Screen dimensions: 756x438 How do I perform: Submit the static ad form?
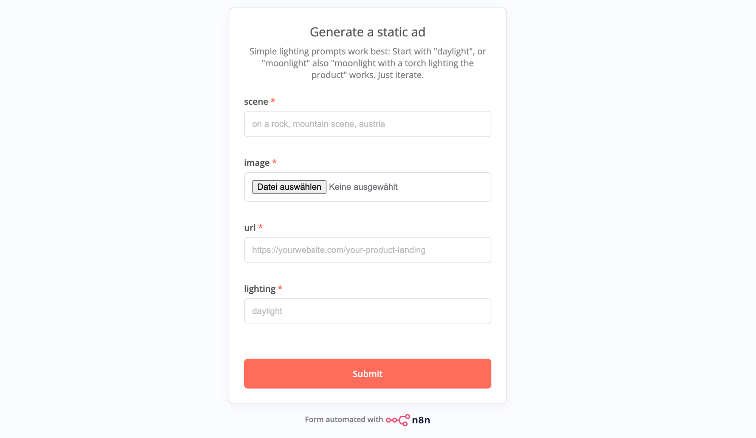(x=367, y=374)
